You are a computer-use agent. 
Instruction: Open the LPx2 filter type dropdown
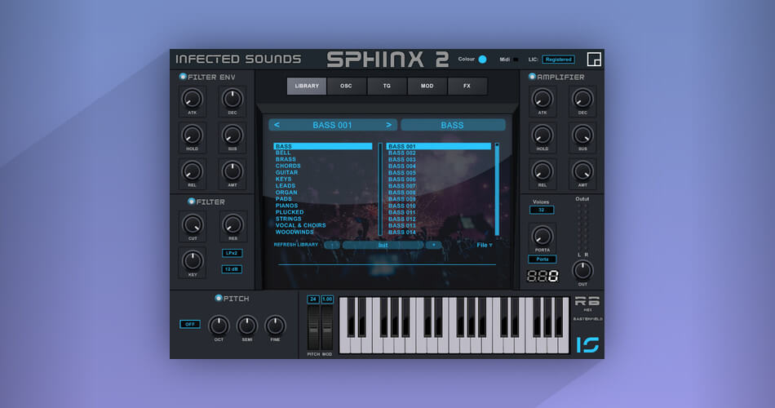(x=232, y=253)
